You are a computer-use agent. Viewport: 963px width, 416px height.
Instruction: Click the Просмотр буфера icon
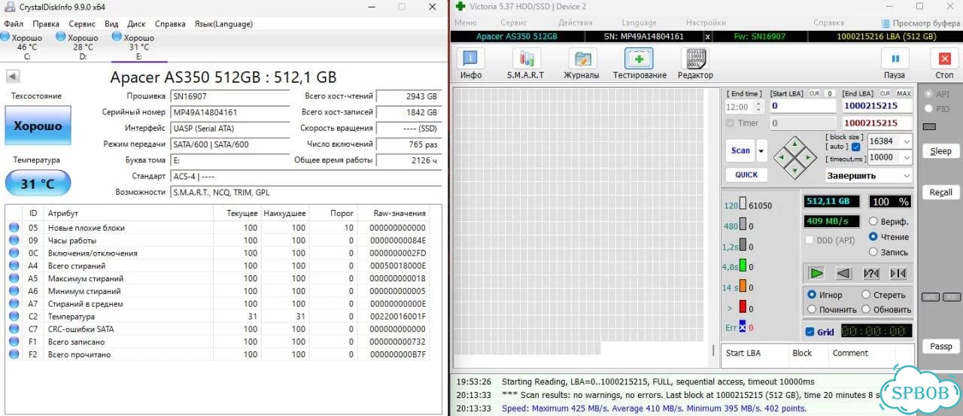(886, 23)
